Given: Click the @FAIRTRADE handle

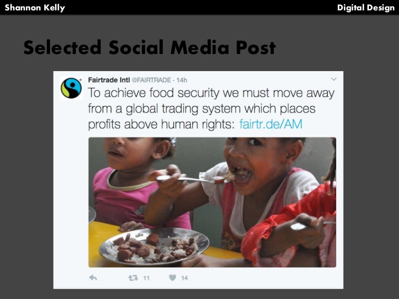Looking at the screenshot, I should click(151, 80).
